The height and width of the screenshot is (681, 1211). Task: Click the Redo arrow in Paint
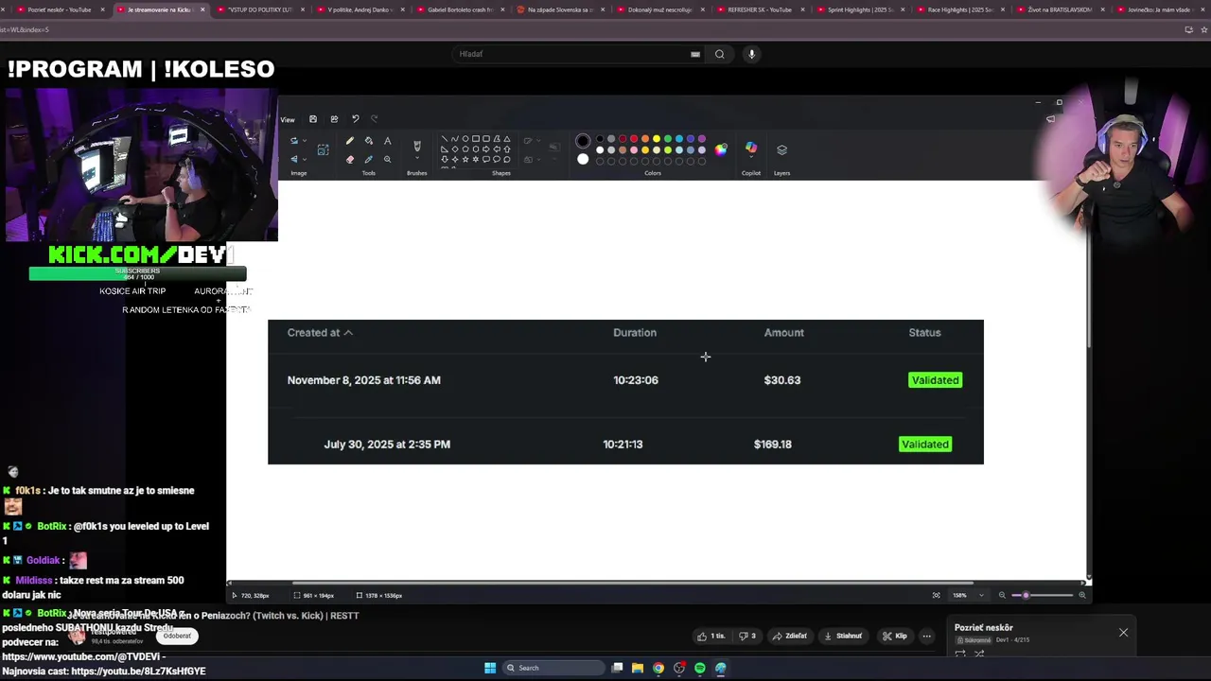tap(375, 119)
